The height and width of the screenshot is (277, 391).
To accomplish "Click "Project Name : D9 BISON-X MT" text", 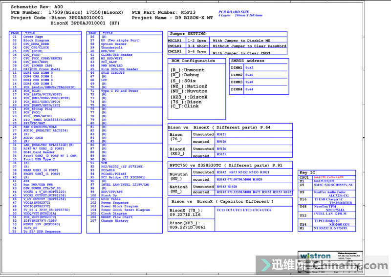I will pyautogui.click(x=173, y=18).
